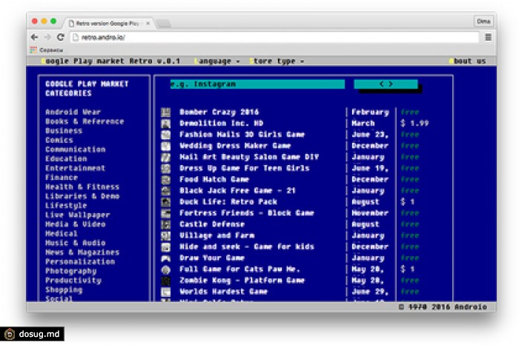Click the Worlds Hardest Game title
This screenshot has height=345, width=519.
coord(223,292)
